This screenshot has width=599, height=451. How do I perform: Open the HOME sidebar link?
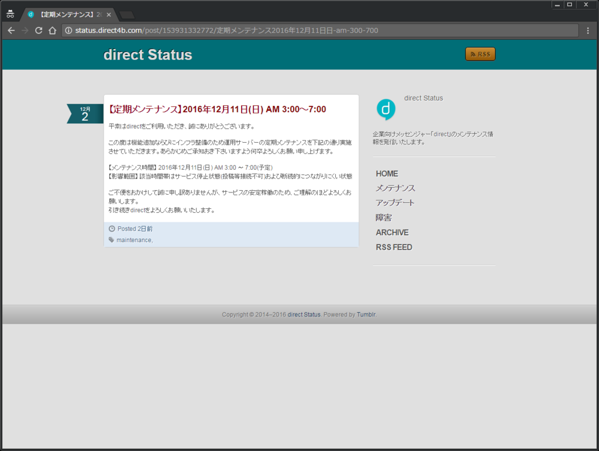pyautogui.click(x=387, y=174)
